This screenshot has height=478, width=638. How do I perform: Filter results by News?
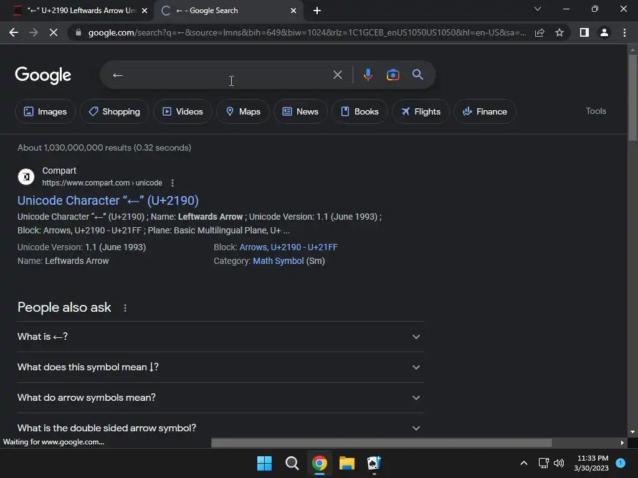pos(300,111)
